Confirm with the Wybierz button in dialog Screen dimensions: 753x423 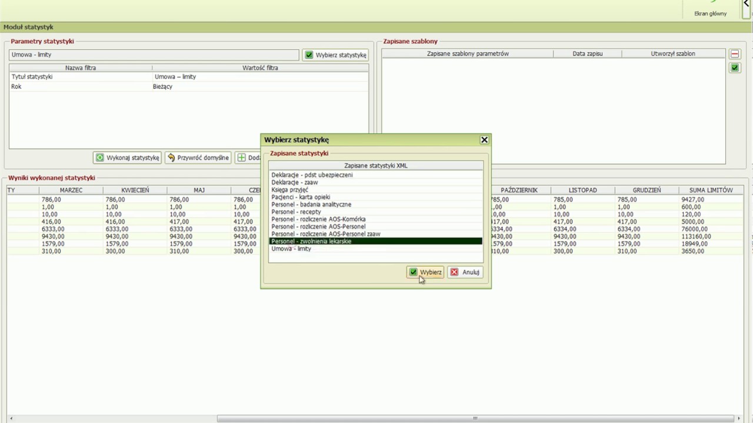(425, 272)
